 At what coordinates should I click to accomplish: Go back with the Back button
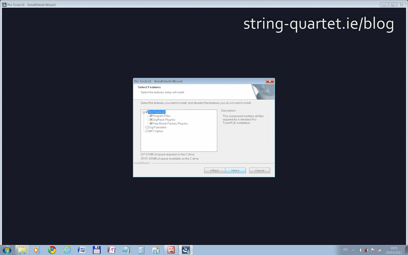(215, 170)
